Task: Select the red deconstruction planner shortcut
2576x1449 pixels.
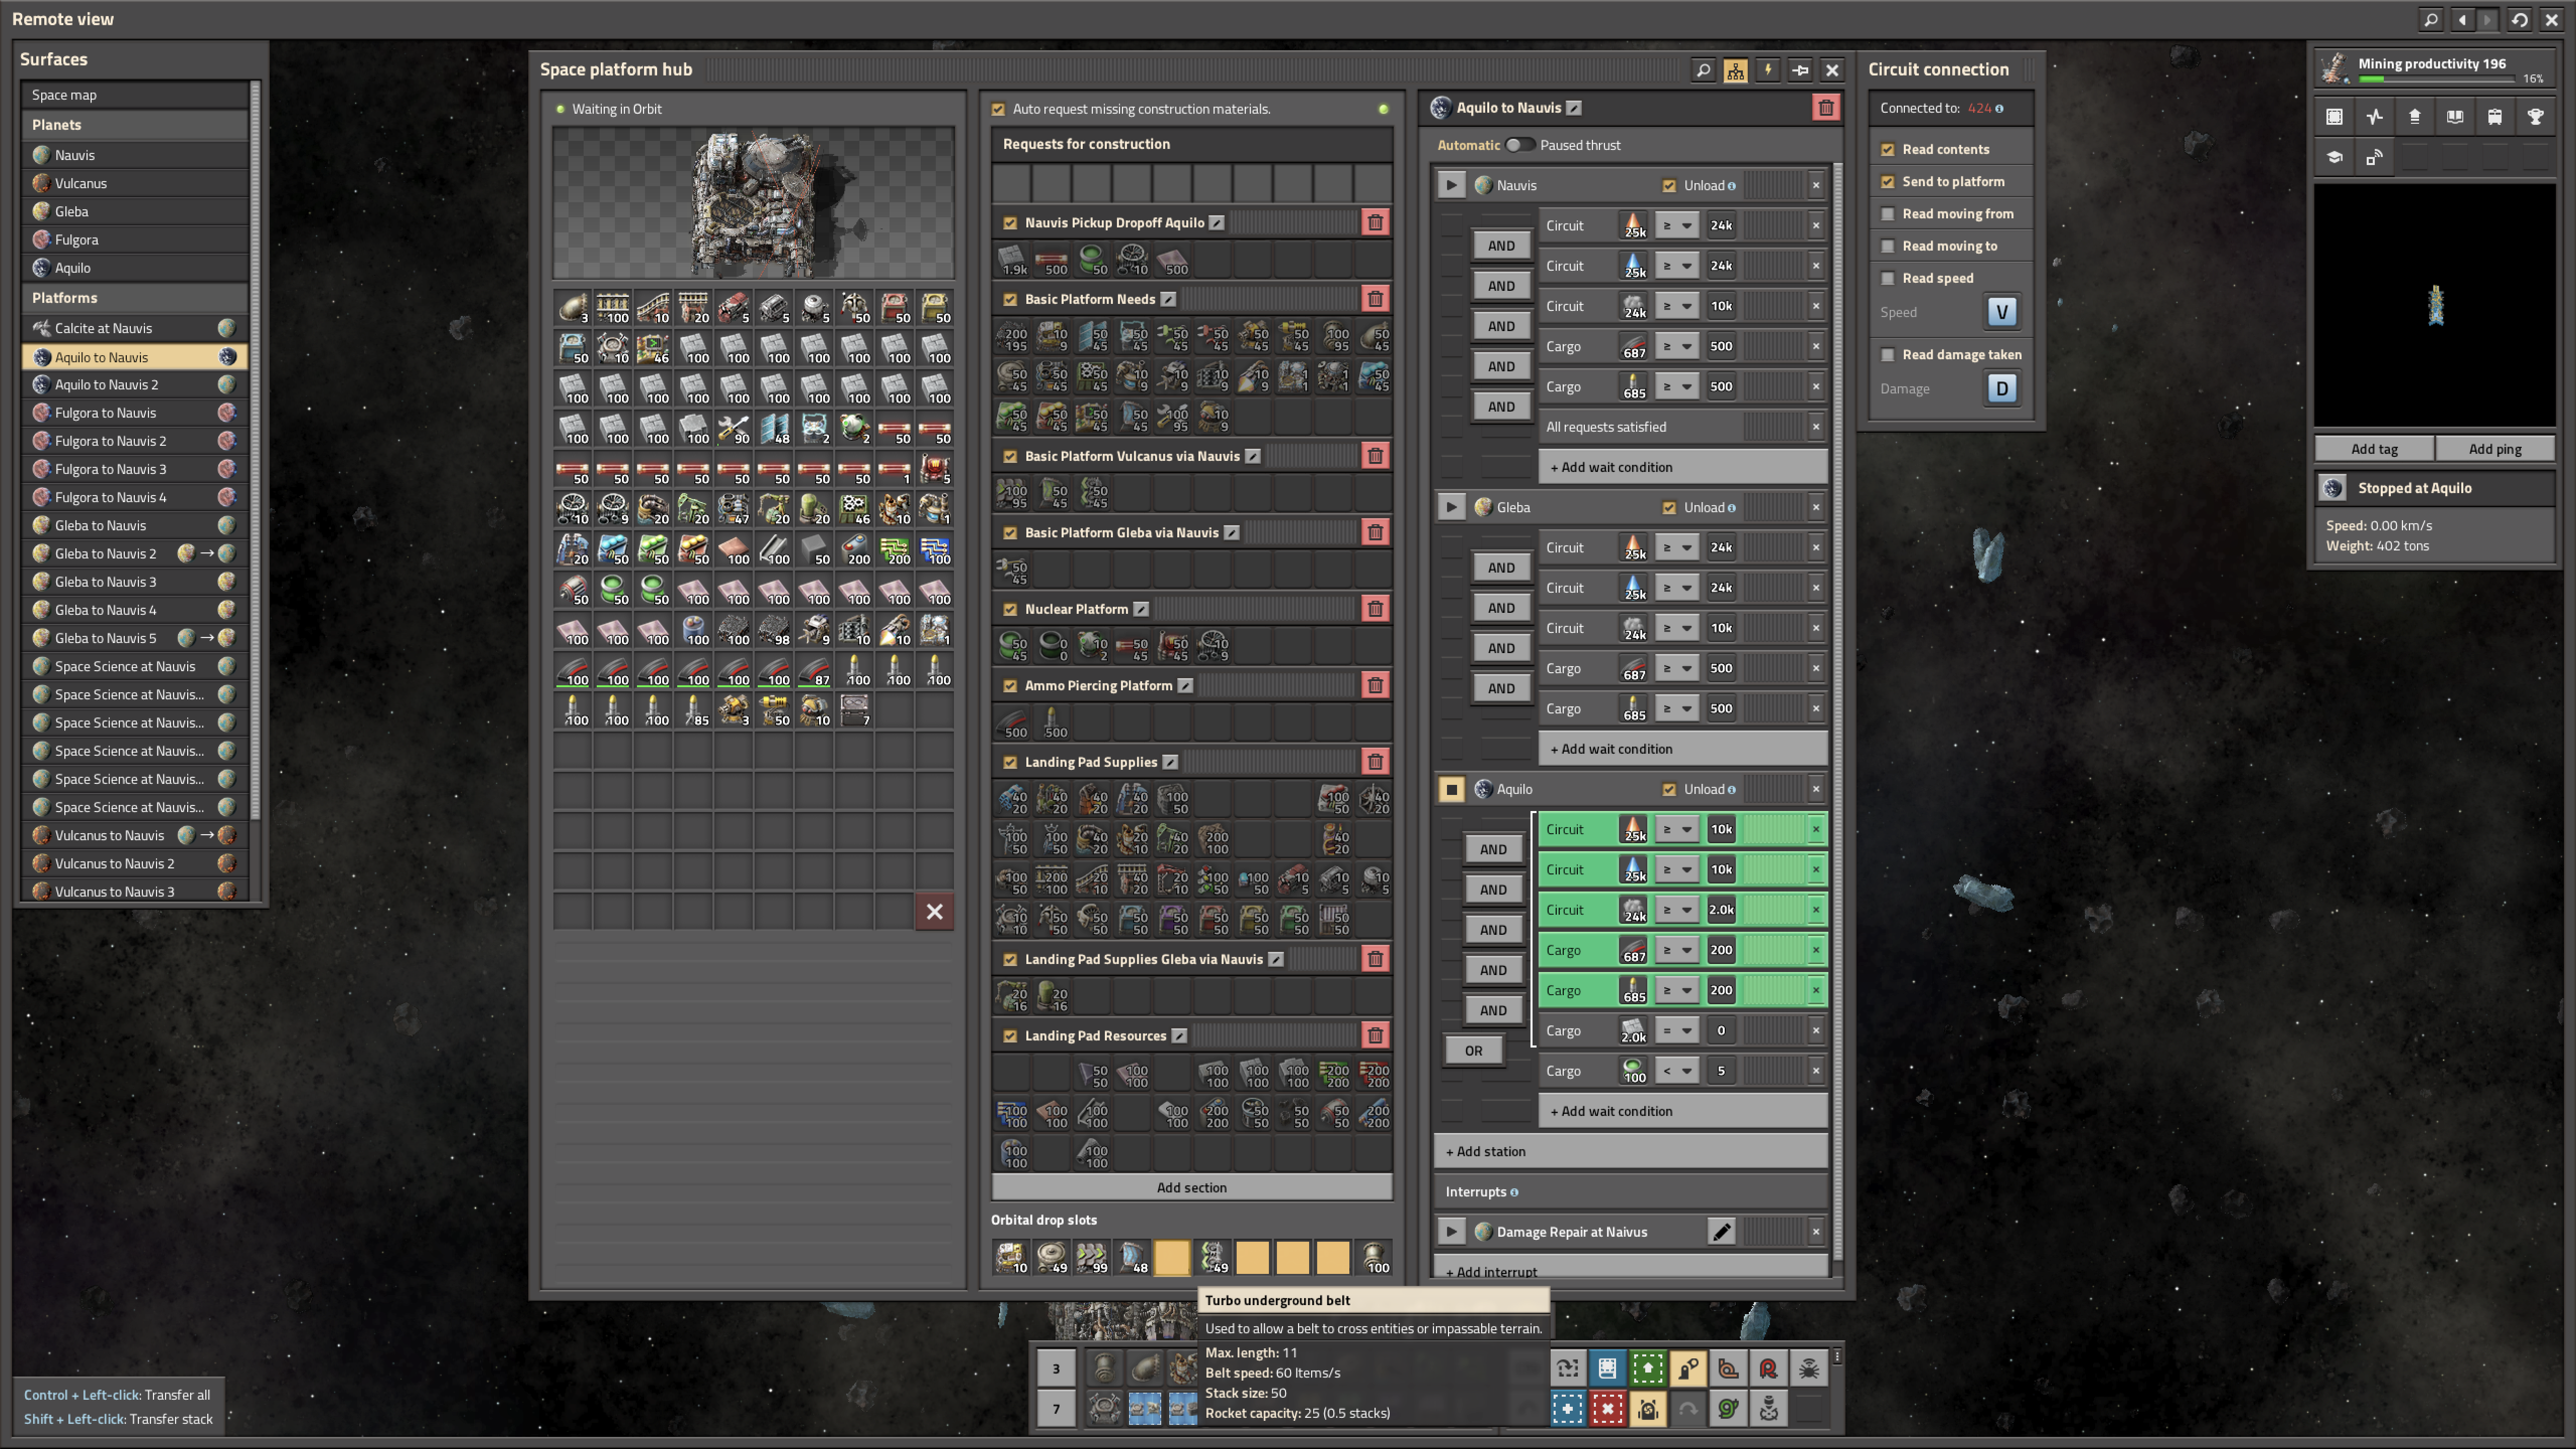Action: pyautogui.click(x=1607, y=1409)
